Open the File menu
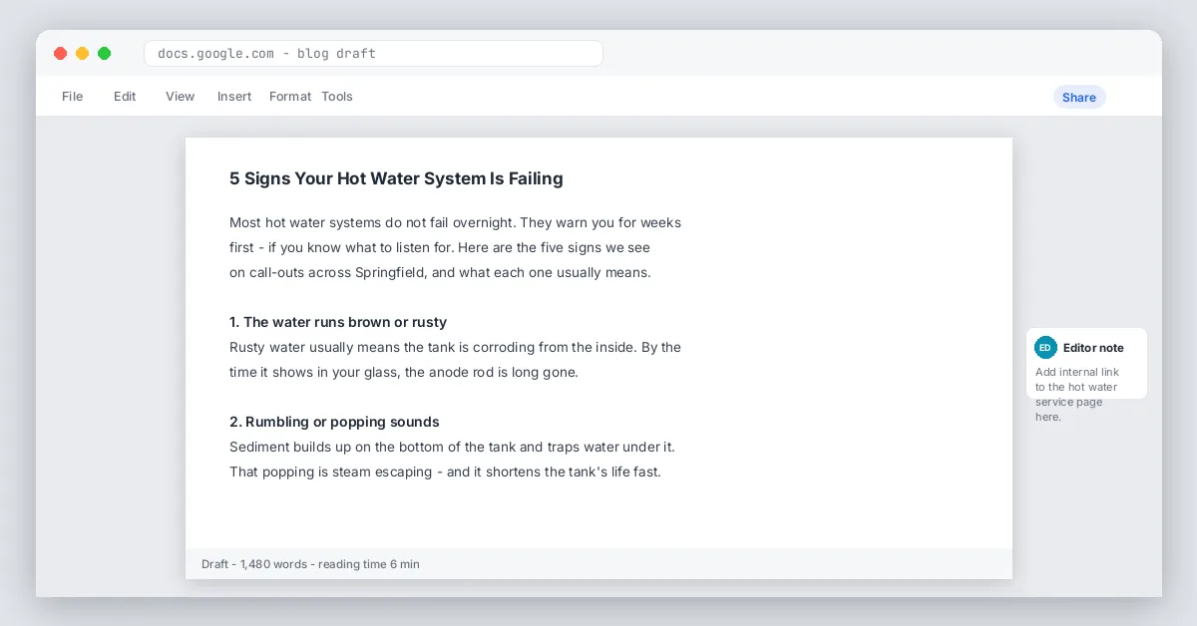 [x=73, y=97]
